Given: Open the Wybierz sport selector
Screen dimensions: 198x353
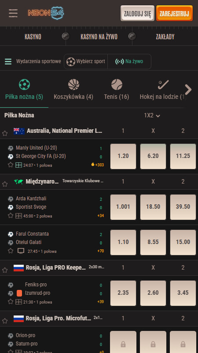Looking at the screenshot, I should click(86, 61).
